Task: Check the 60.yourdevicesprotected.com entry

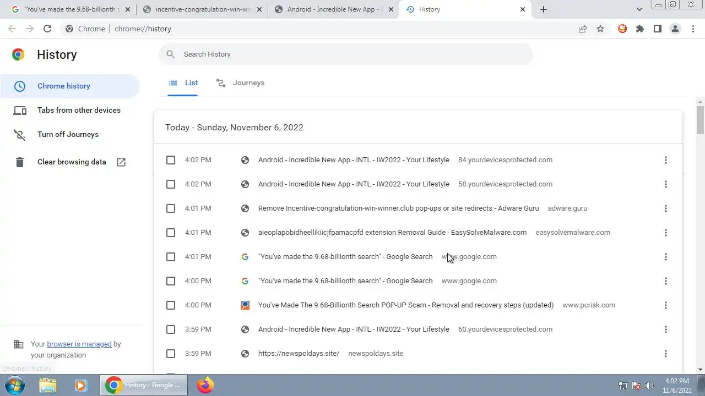Action: [x=171, y=329]
